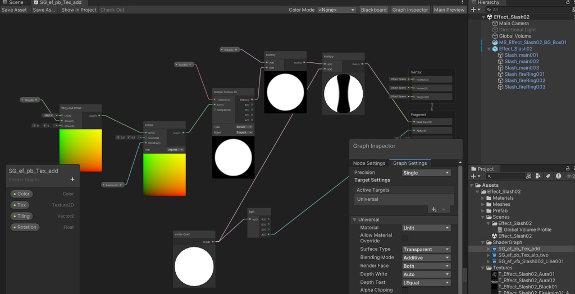Collapse the Universal section in Graph Inspector

355,220
